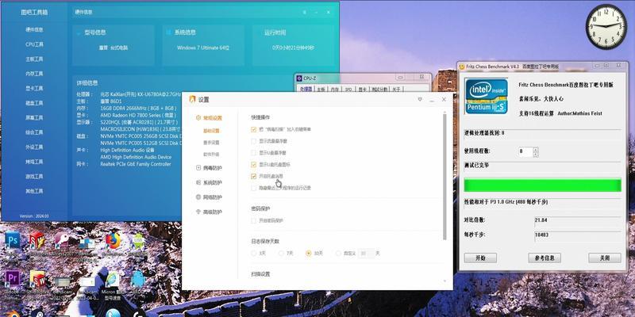The width and height of the screenshot is (635, 317).
Task: Expand 系统防护 section in 设置 sidebar
Action: coord(209,183)
